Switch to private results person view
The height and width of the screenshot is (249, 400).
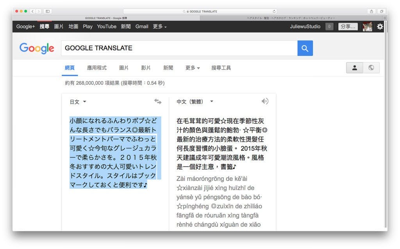(355, 68)
